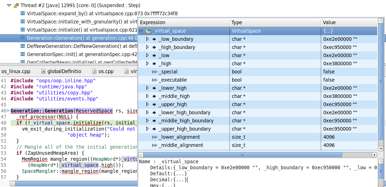Click the header file icon on globalDefinitio tab
Viewport: 386px width, 187px height.
coord(43,71)
